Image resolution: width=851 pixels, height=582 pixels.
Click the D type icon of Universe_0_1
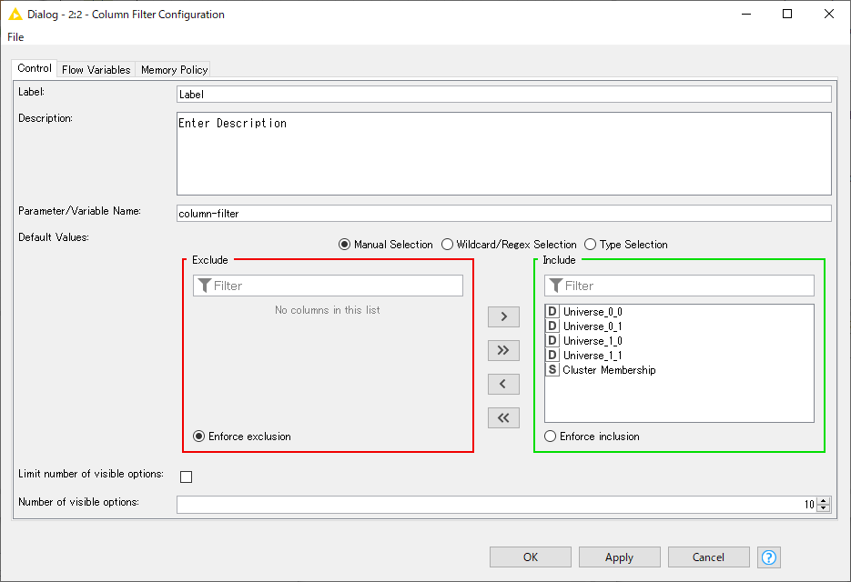tap(552, 326)
